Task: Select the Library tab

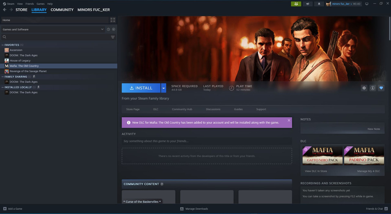Action: 39,10
